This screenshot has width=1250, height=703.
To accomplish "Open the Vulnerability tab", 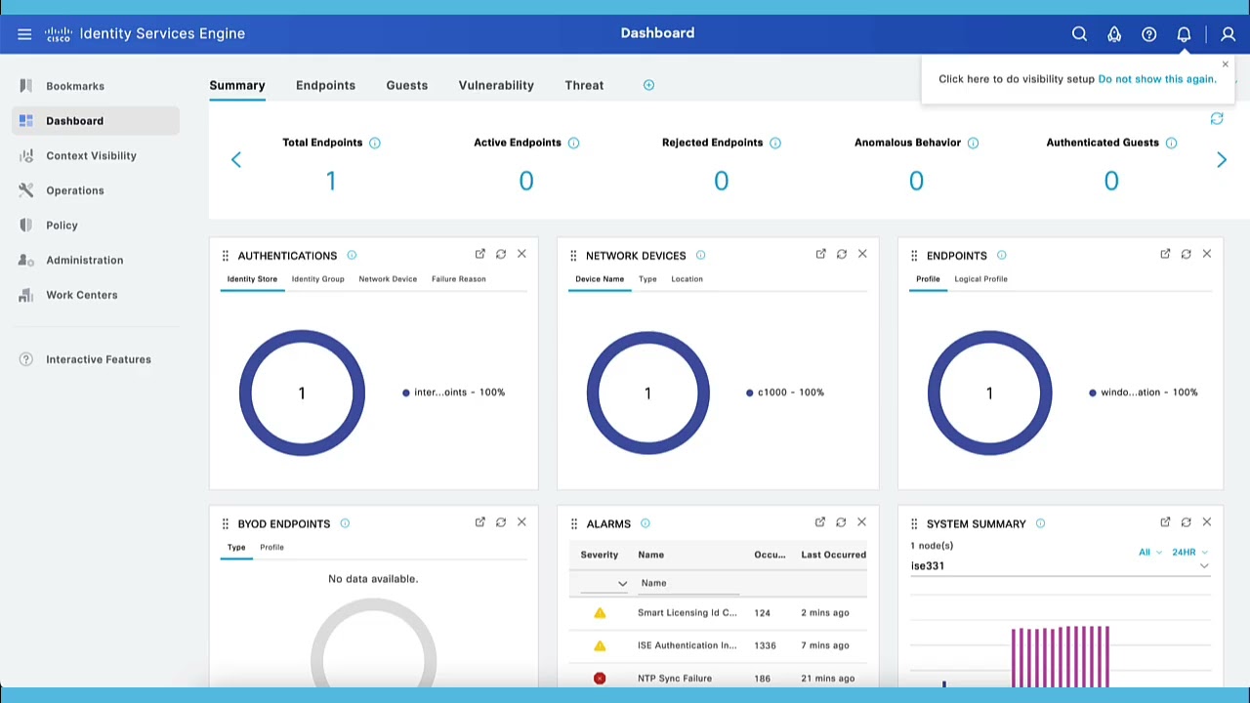I will click(x=496, y=85).
